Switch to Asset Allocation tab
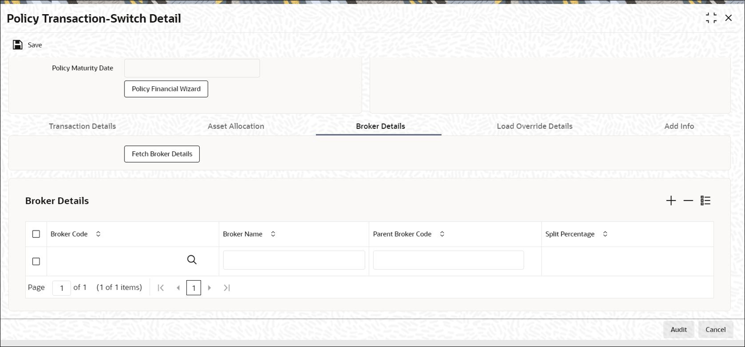 [236, 126]
